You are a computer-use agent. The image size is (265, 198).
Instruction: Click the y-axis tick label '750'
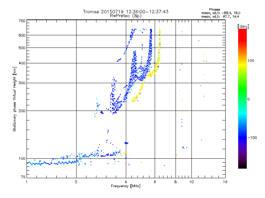22,21
